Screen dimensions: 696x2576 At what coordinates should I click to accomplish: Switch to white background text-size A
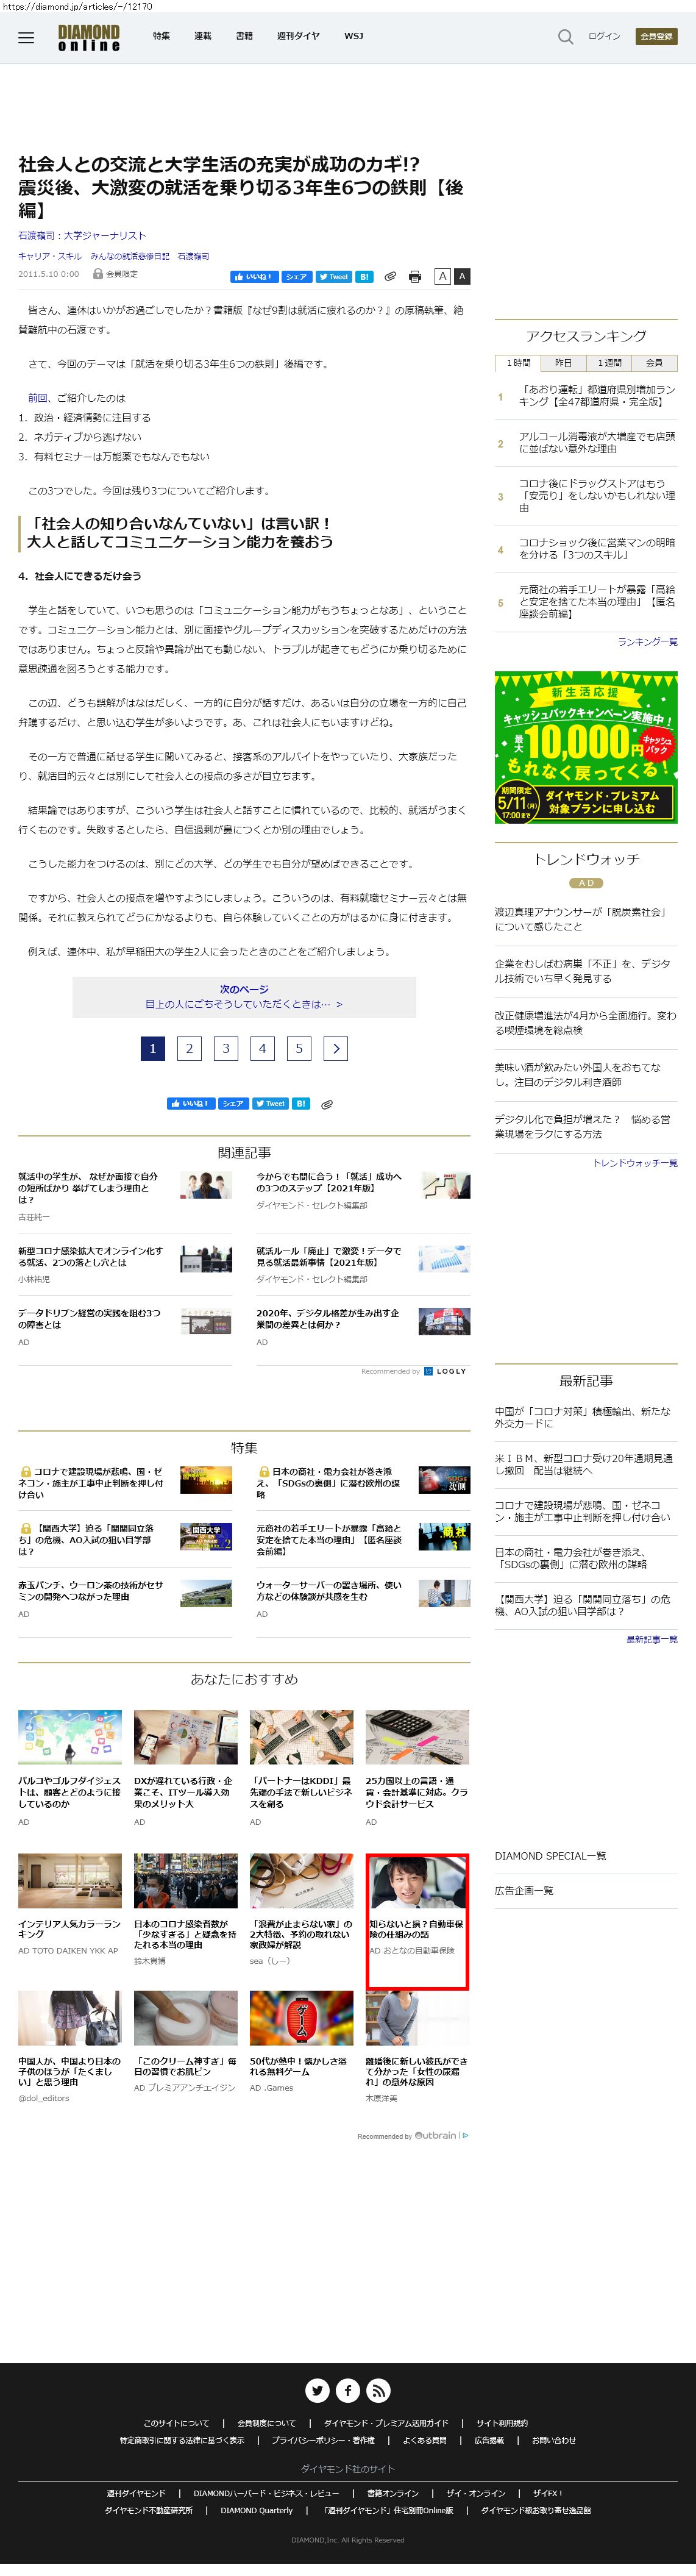[x=442, y=276]
